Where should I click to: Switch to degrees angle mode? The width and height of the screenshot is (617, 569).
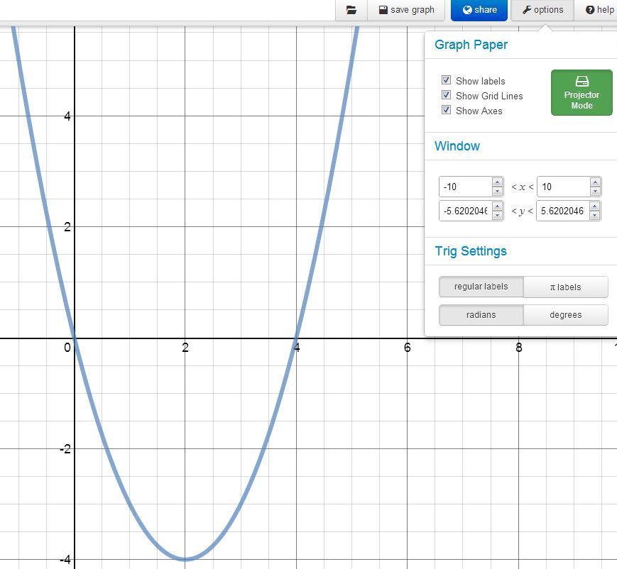tap(566, 315)
